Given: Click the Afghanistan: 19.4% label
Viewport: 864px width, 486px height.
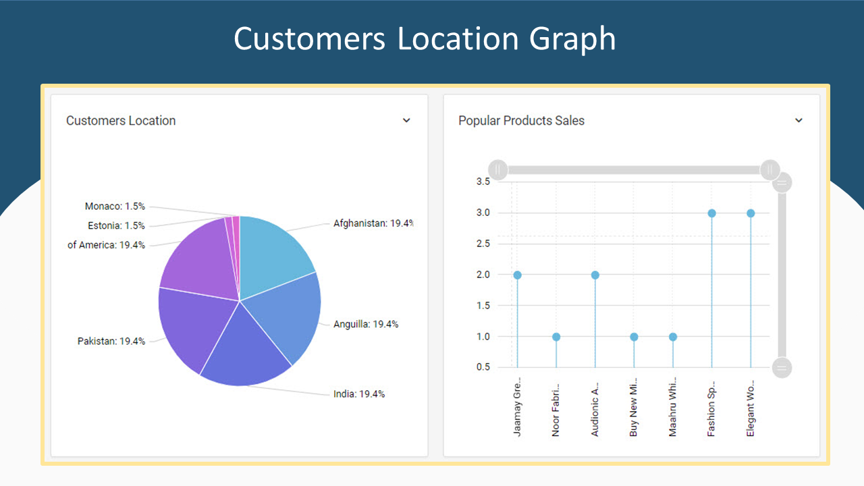Looking at the screenshot, I should (x=373, y=223).
